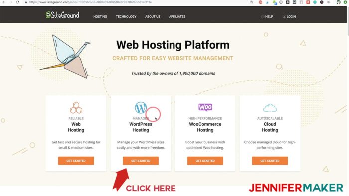Click the 'Web Hosting Platform' heading
The height and width of the screenshot is (196, 349).
173,45
